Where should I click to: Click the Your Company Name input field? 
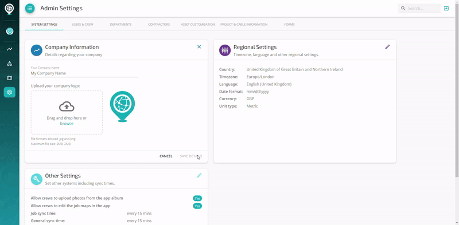84,73
